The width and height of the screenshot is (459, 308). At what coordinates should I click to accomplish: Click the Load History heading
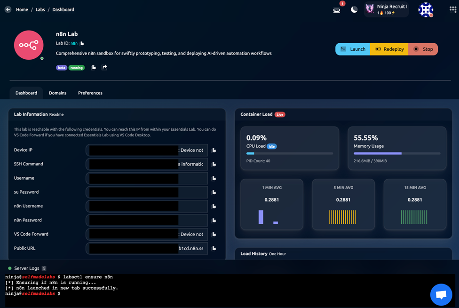click(x=254, y=253)
